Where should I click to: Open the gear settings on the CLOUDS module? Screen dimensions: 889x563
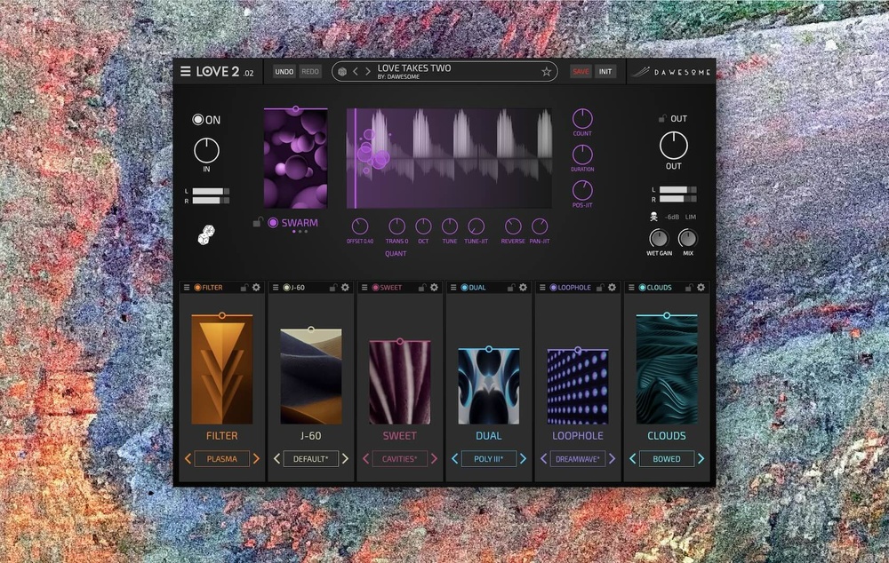coord(701,288)
